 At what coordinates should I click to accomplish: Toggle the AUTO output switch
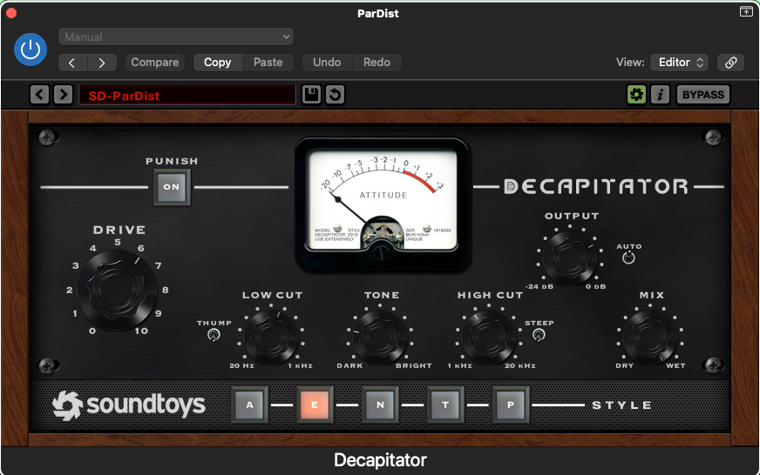628,258
